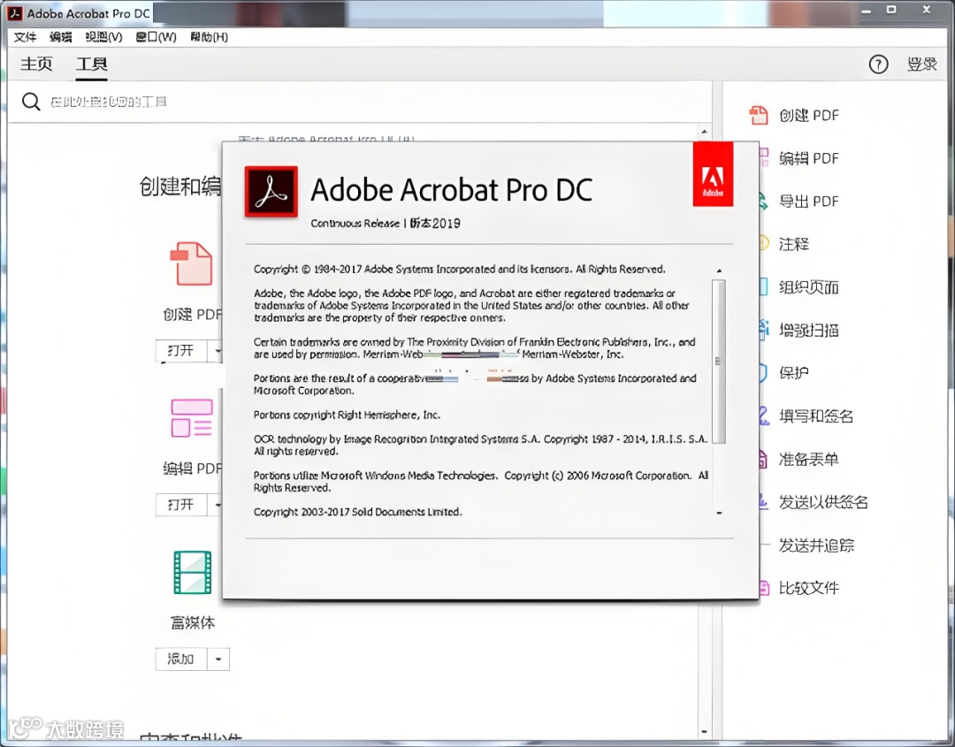Select 发送并追踪 in right panel
Image resolution: width=955 pixels, height=747 pixels.
[816, 545]
